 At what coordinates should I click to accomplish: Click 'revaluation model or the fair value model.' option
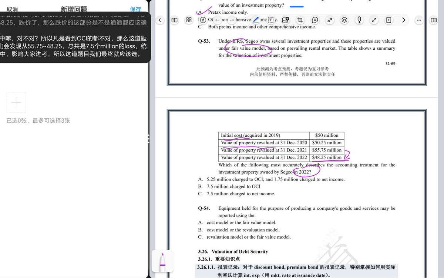pyautogui.click(x=244, y=237)
